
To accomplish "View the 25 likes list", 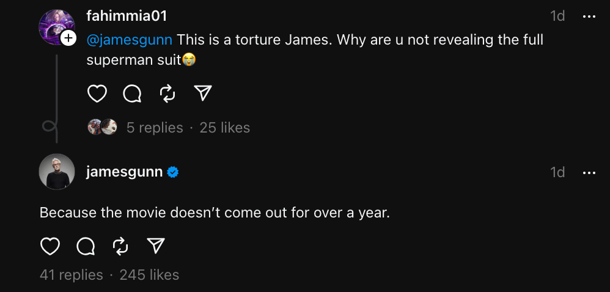I will click(x=225, y=128).
